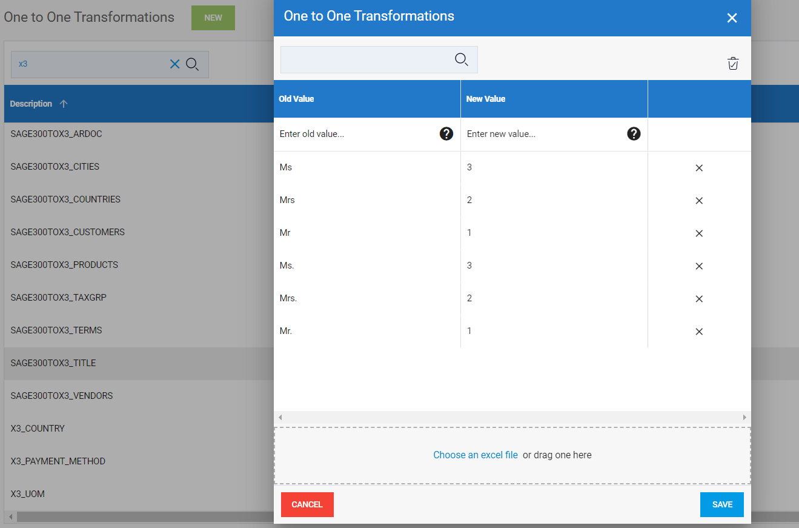This screenshot has width=799, height=528.
Task: Click the Choose an excel file link
Action: click(476, 455)
